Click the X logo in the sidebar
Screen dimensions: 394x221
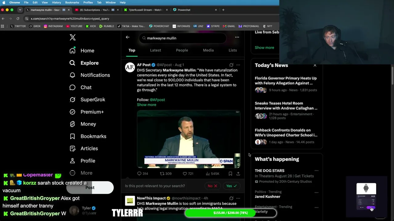pos(73,37)
